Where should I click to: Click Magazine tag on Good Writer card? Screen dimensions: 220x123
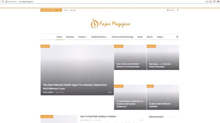point(119,46)
